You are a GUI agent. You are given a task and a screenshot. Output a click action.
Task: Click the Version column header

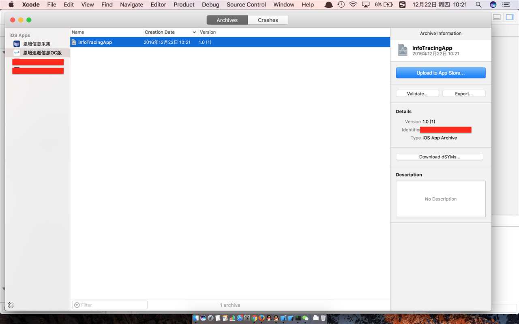point(294,32)
